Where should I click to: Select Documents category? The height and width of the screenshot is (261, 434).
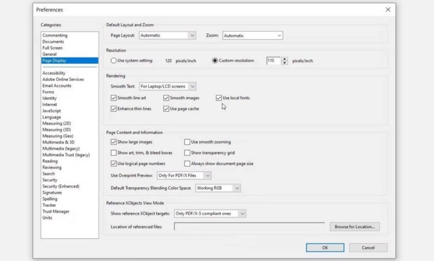point(53,42)
